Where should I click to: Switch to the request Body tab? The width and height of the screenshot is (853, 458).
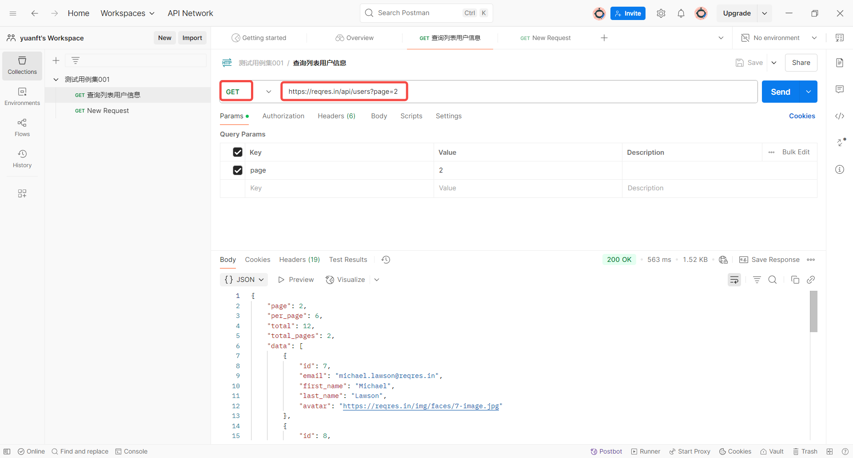tap(379, 116)
